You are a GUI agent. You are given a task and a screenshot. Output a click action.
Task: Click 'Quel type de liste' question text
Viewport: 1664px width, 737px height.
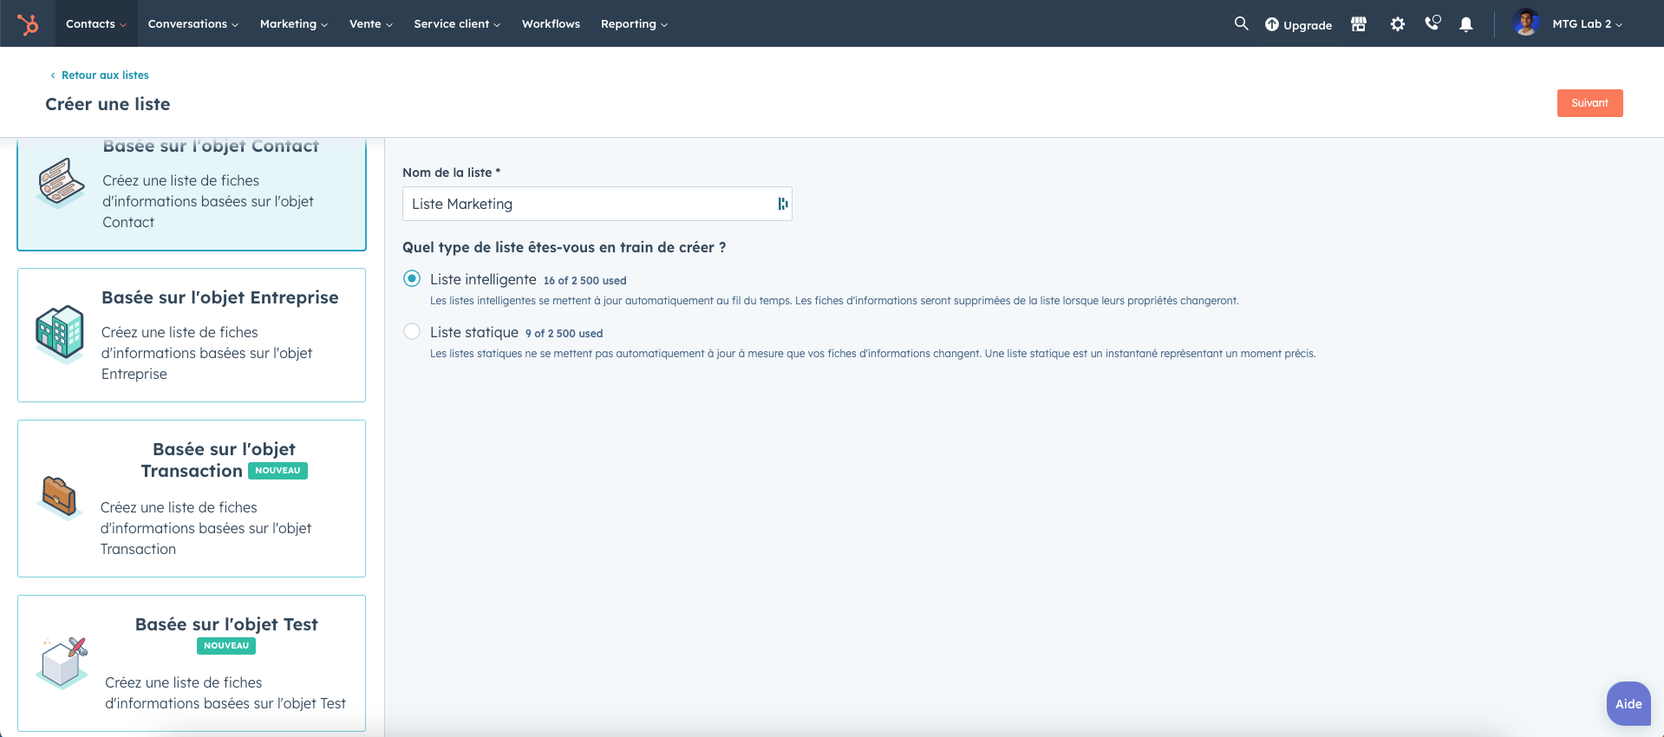pos(564,247)
